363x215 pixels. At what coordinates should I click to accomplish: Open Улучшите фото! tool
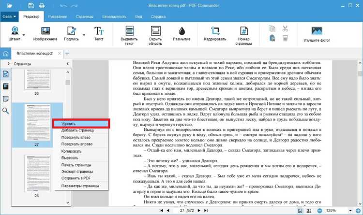click(x=317, y=34)
